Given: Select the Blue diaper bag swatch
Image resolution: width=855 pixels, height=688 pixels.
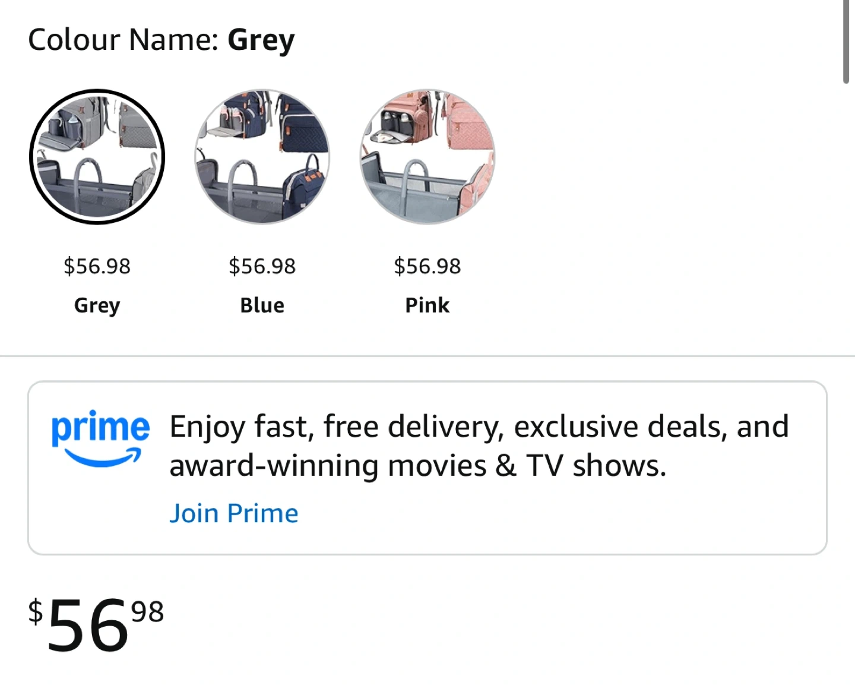Looking at the screenshot, I should click(262, 157).
